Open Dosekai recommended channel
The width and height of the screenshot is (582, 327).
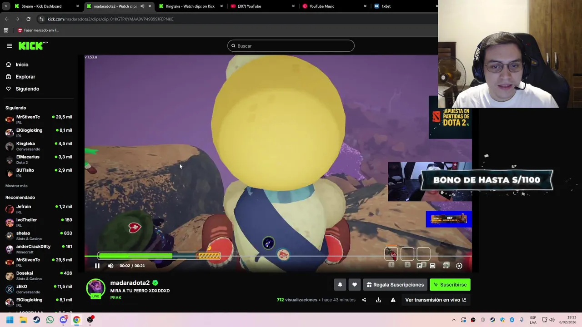[x=38, y=276]
